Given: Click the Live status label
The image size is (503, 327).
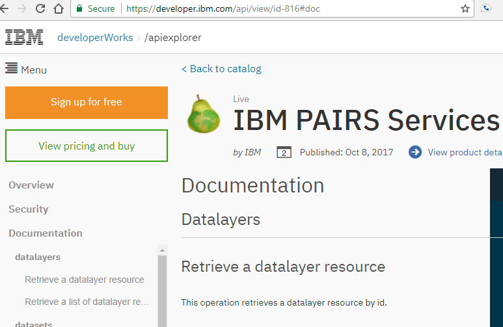Looking at the screenshot, I should point(241,99).
